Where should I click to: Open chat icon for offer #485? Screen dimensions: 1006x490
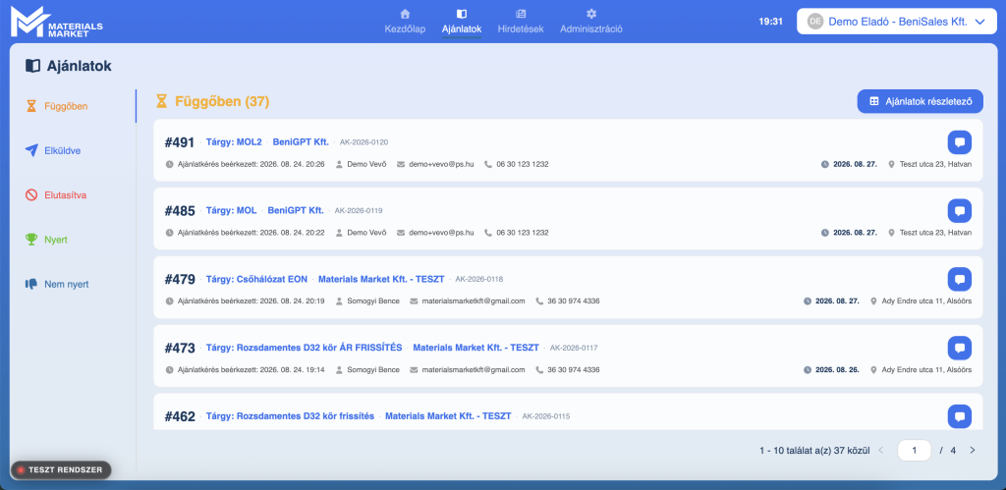pos(959,210)
